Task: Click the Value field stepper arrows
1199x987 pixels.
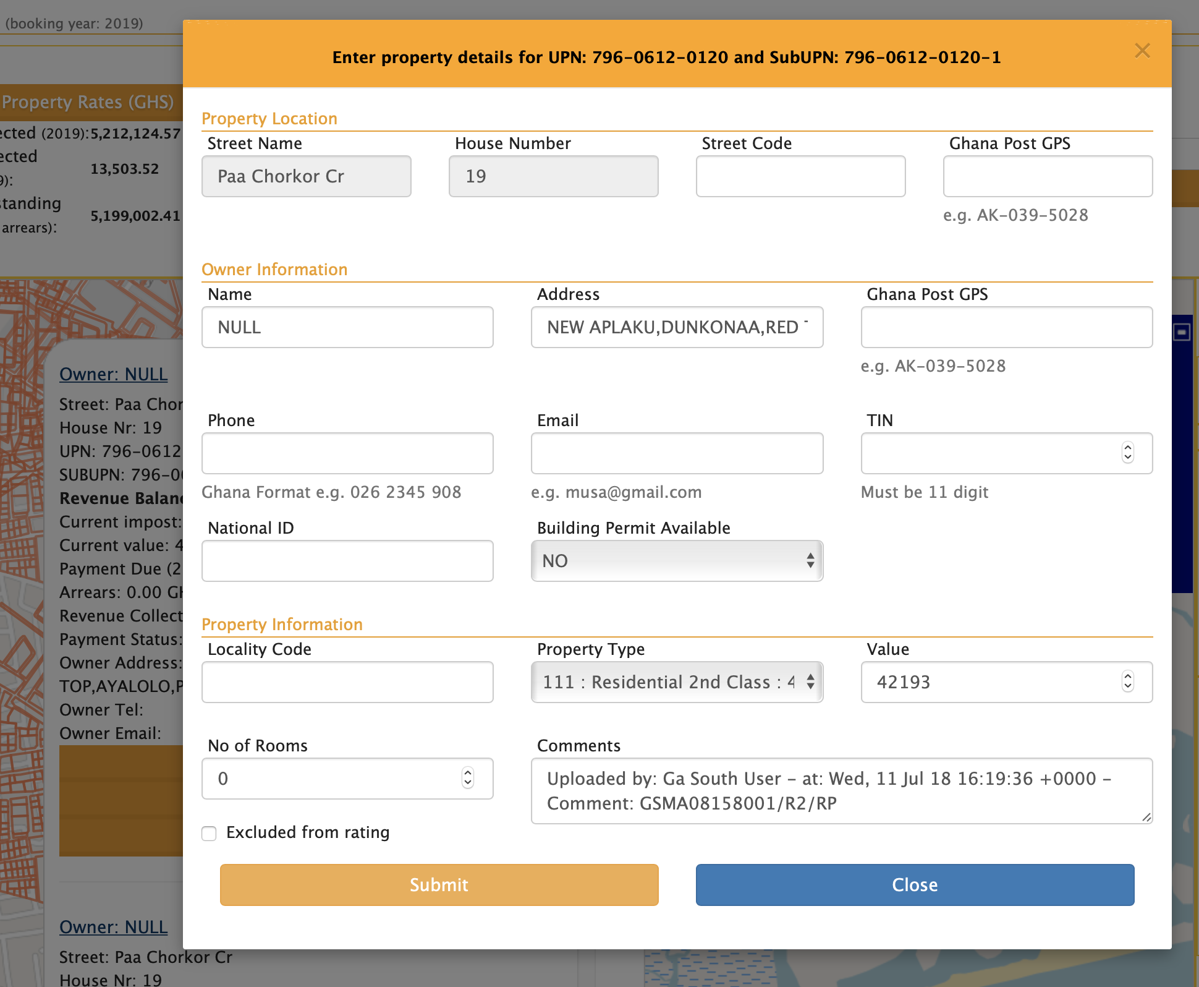Action: (x=1128, y=681)
